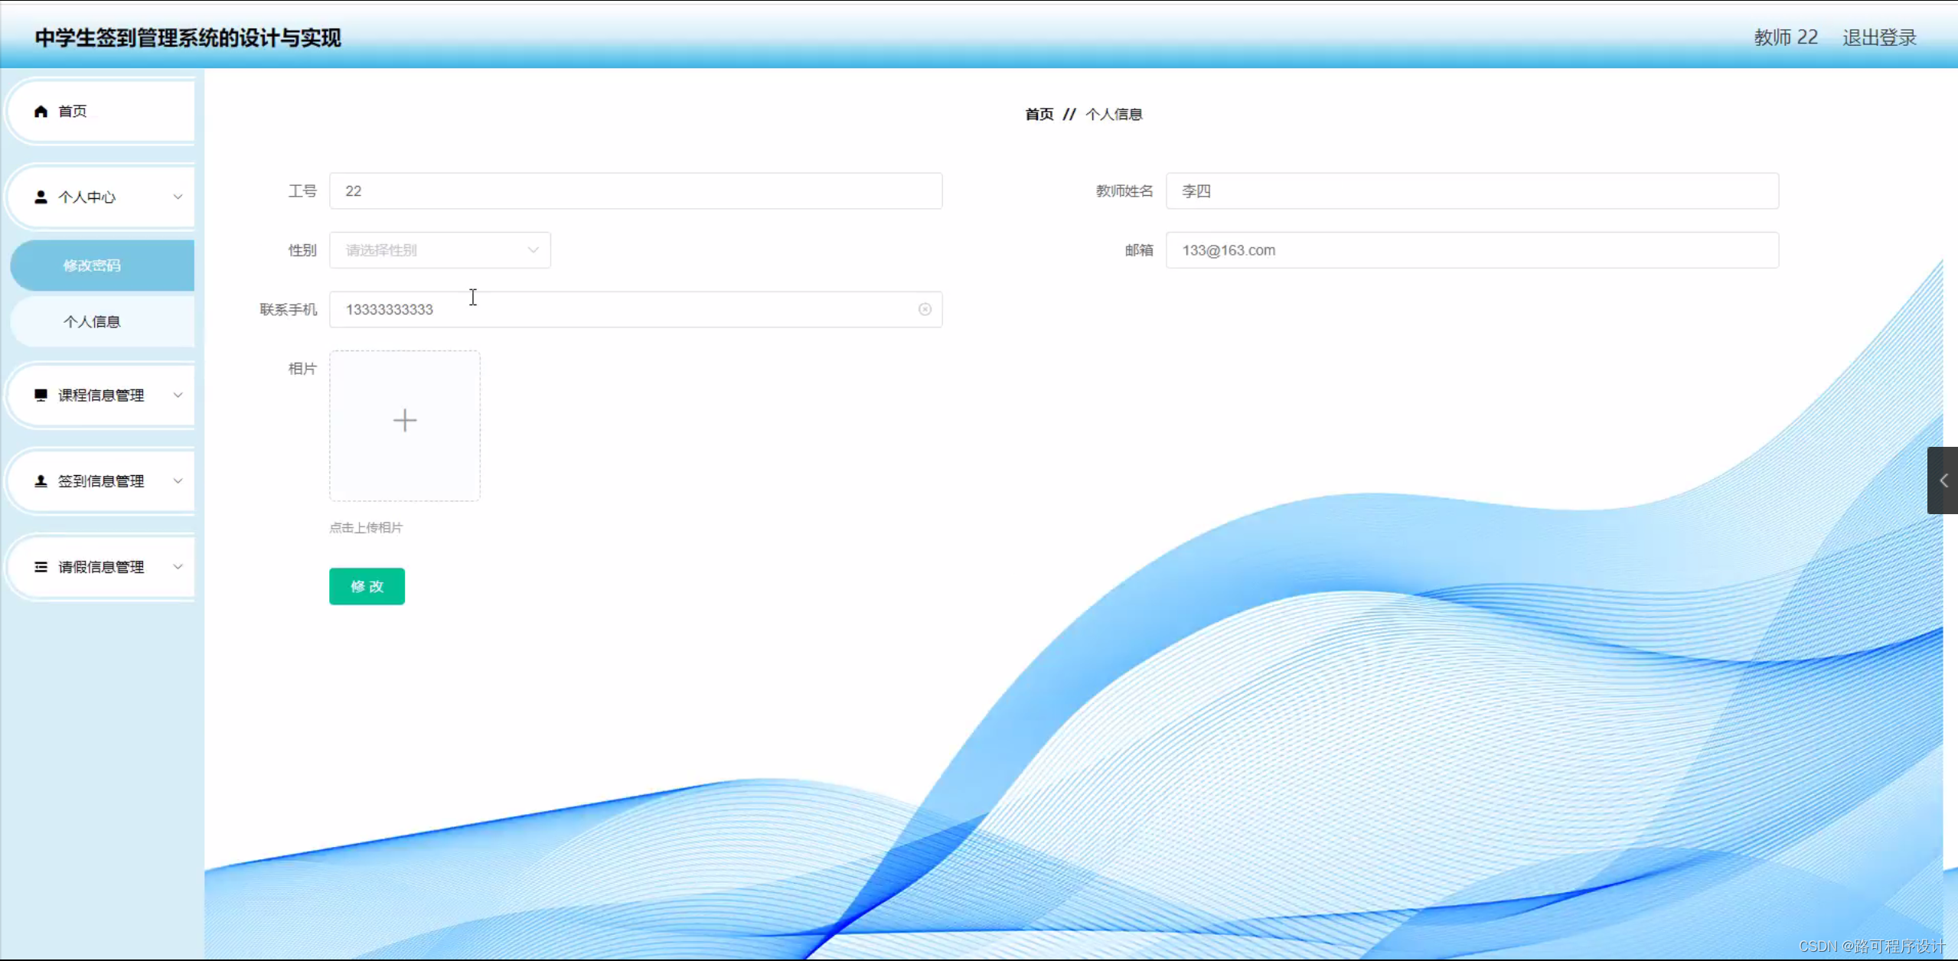Click 退出登录 to log out
The width and height of the screenshot is (1958, 961).
(1879, 37)
